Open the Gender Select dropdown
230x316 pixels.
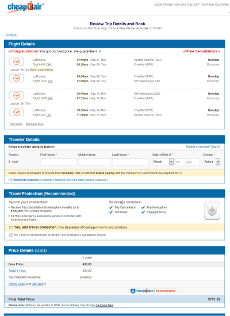(212, 162)
